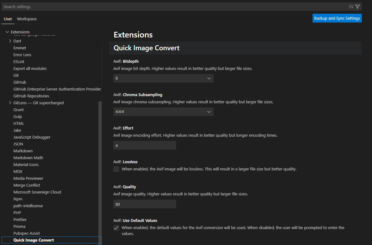Collapse the Extensions tree section
Image resolution: width=372 pixels, height=245 pixels.
tap(8, 32)
